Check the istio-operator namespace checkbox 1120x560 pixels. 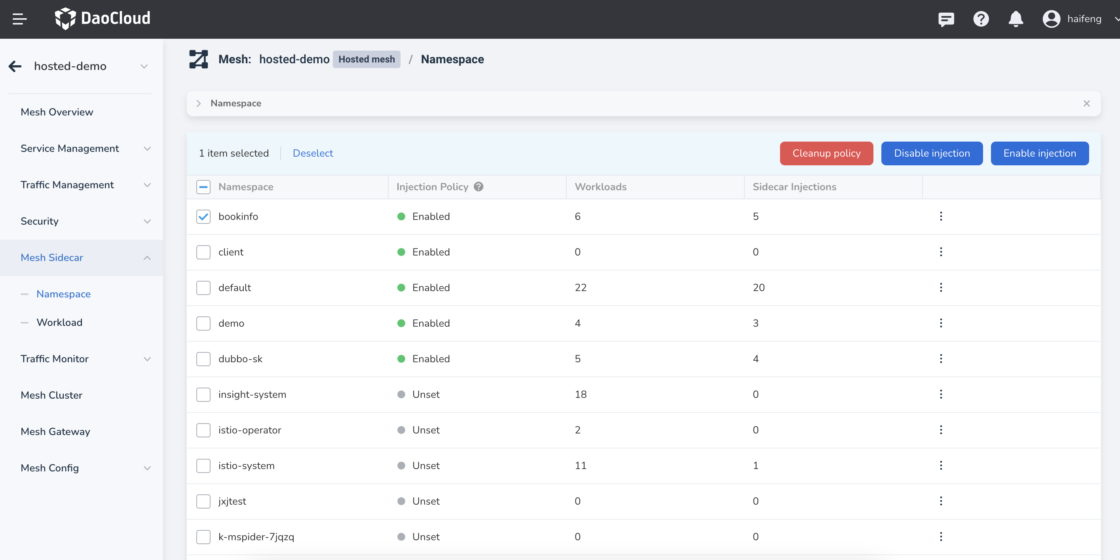point(203,430)
